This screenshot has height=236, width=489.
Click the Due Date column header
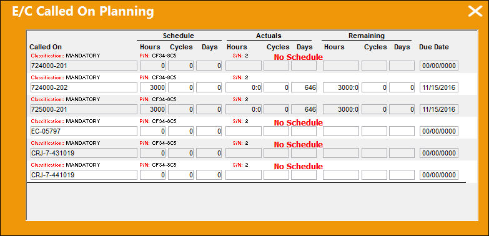[434, 47]
